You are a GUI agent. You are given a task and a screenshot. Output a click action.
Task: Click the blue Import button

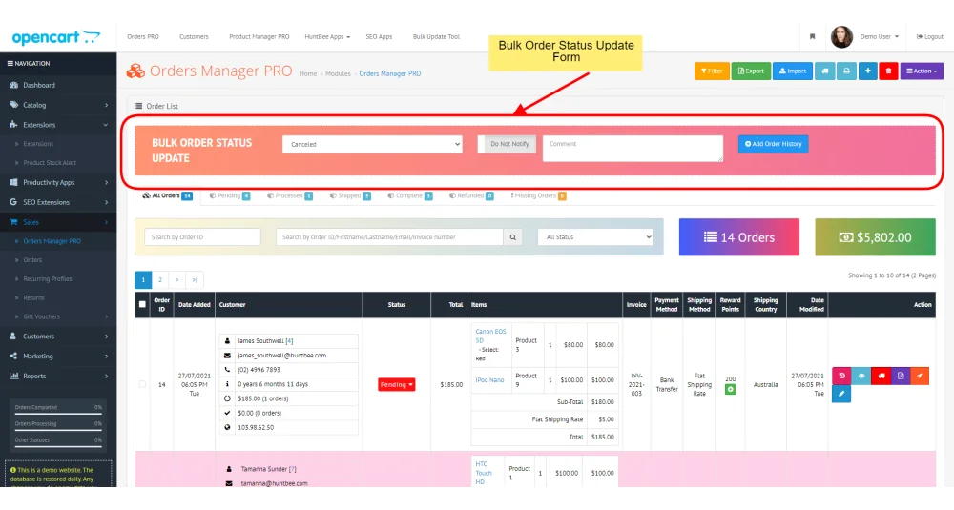[792, 71]
